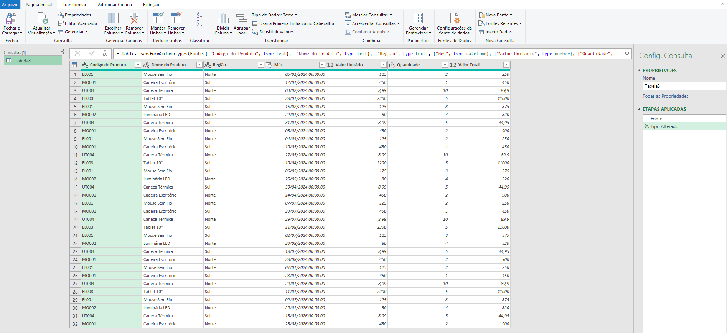The width and height of the screenshot is (727, 333).
Task: Click Fontes Recentes
Action: (x=500, y=23)
